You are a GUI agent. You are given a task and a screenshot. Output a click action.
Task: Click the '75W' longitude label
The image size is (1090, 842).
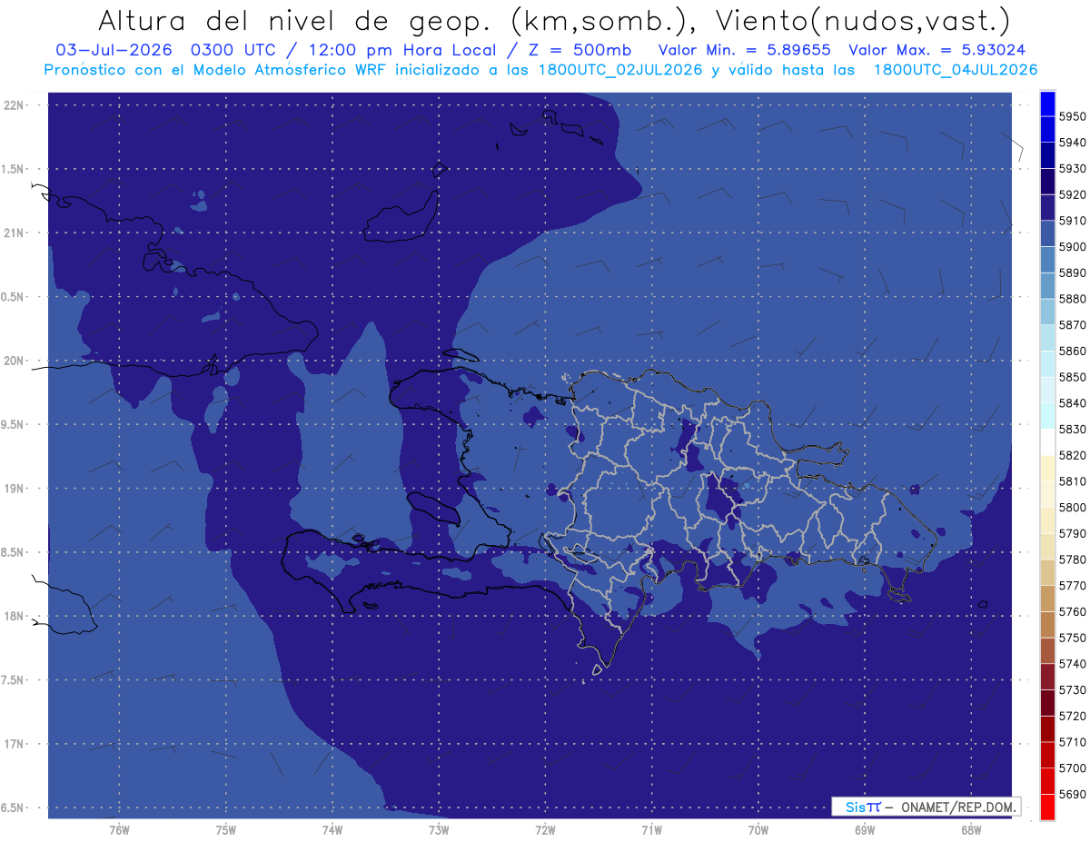tap(226, 830)
